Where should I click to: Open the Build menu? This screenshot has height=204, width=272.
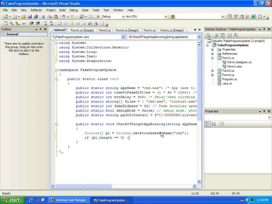62,10
